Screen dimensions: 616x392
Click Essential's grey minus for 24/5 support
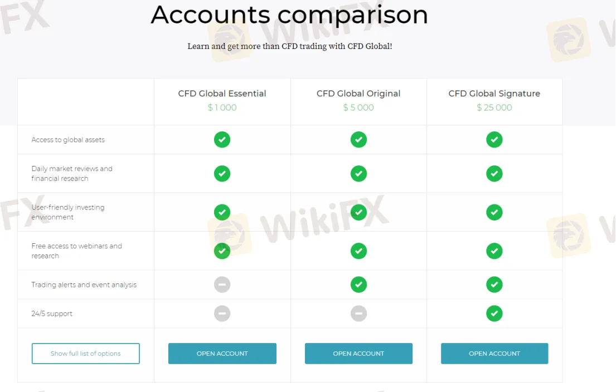222,313
